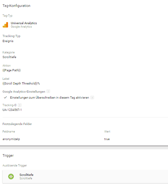Select the Universal Analytics tag type

pyautogui.click(x=24, y=23)
